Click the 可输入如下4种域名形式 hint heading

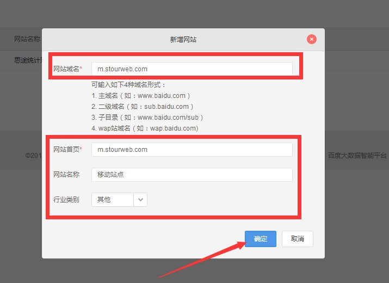click(128, 85)
